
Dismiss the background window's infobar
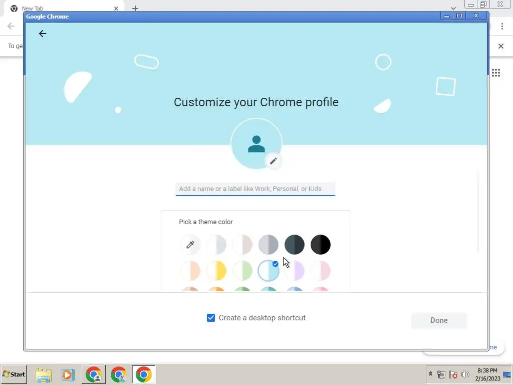coord(500,46)
